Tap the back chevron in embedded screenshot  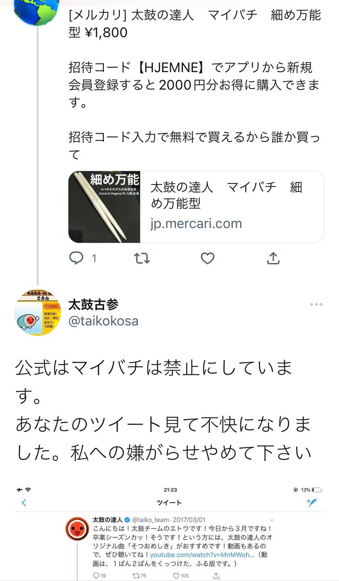coord(24,503)
